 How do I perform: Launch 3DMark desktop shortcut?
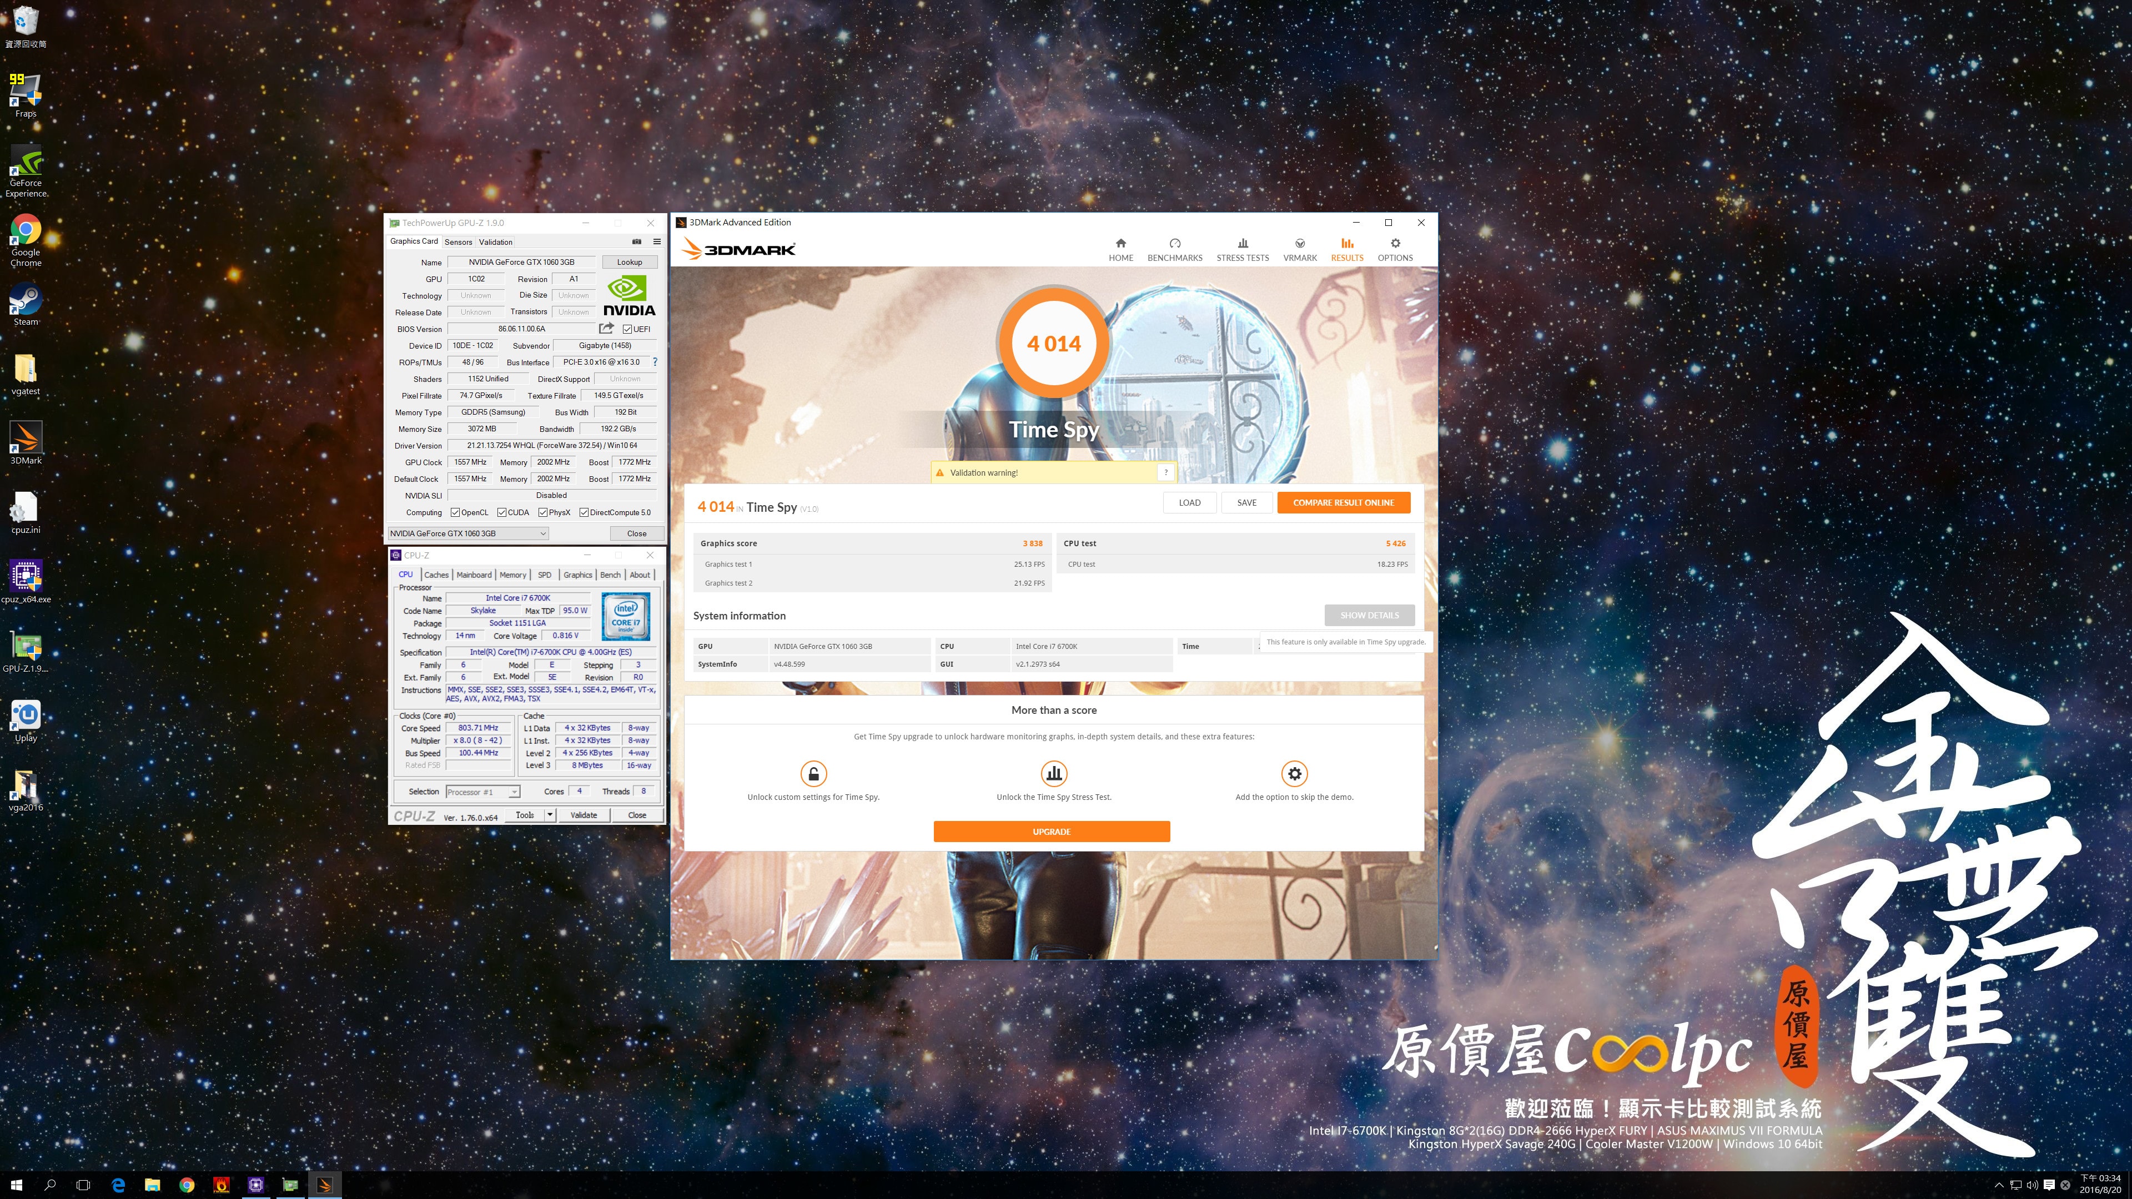click(26, 444)
